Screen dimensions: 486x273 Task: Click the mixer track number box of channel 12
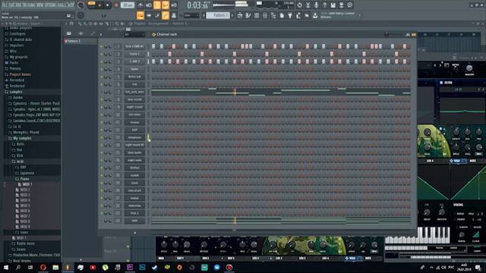pos(118,130)
